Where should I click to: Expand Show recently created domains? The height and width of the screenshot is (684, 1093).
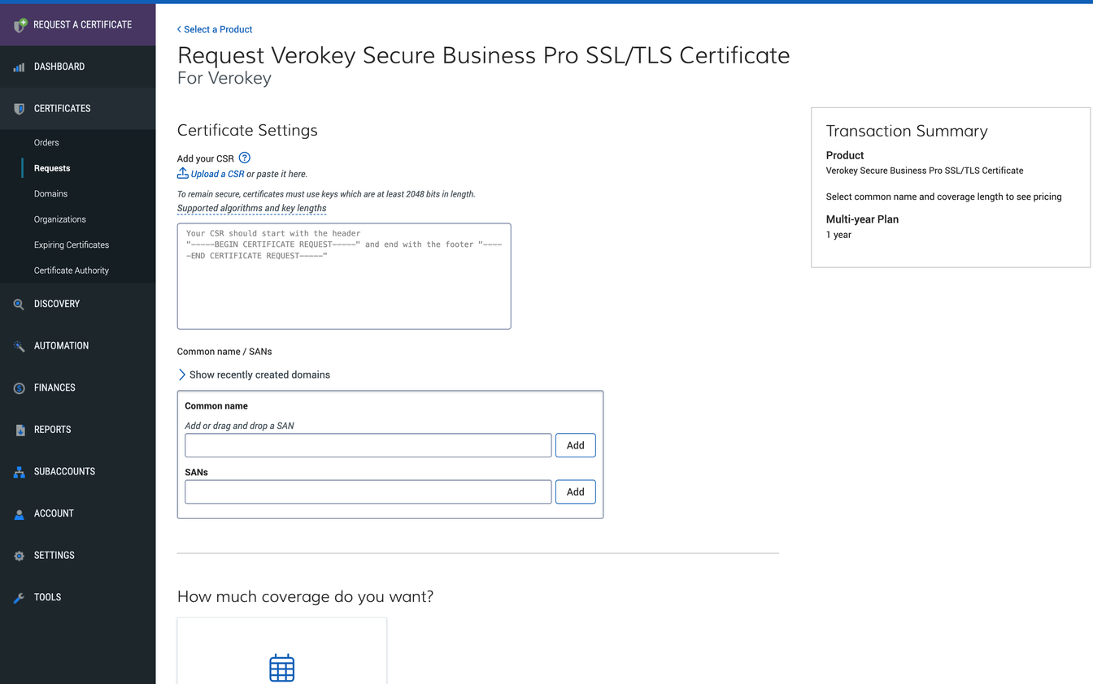point(259,374)
